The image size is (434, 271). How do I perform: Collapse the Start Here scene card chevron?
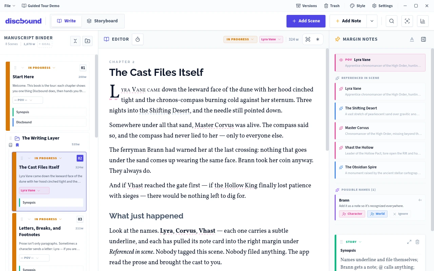point(23,68)
